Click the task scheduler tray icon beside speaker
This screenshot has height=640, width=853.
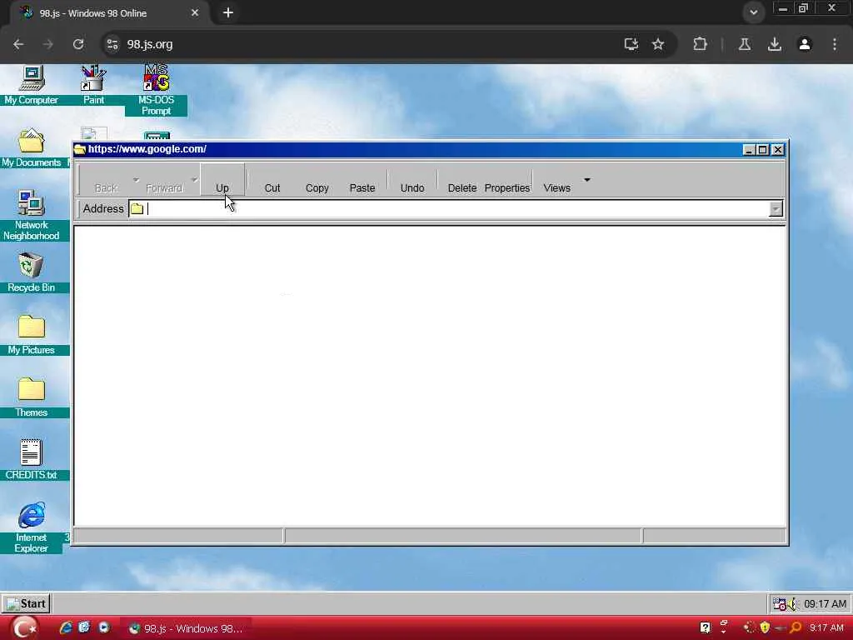[x=780, y=604]
